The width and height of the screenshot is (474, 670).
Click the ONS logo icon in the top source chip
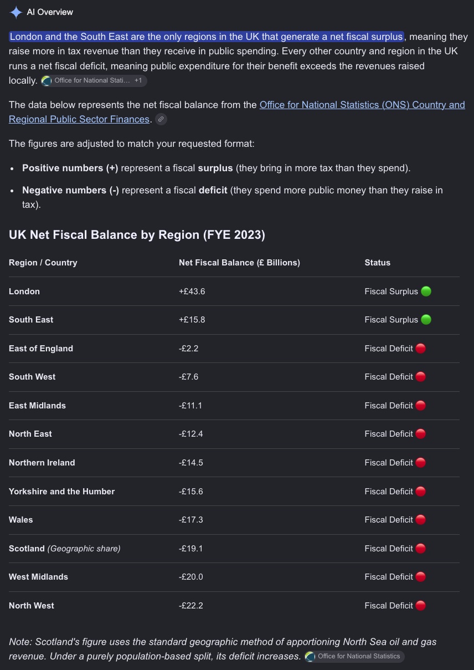(x=48, y=81)
